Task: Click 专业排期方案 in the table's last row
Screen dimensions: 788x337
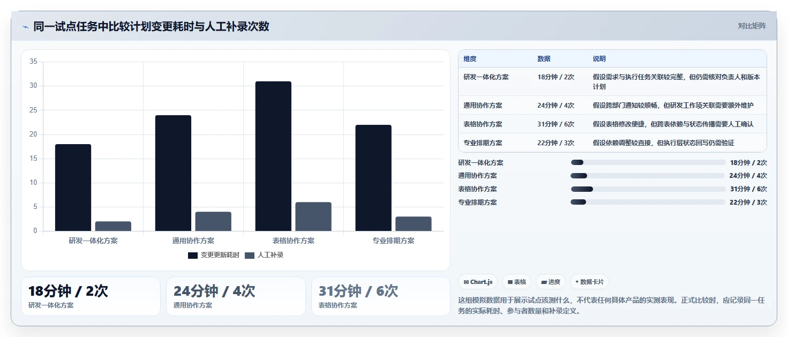Action: click(x=483, y=143)
